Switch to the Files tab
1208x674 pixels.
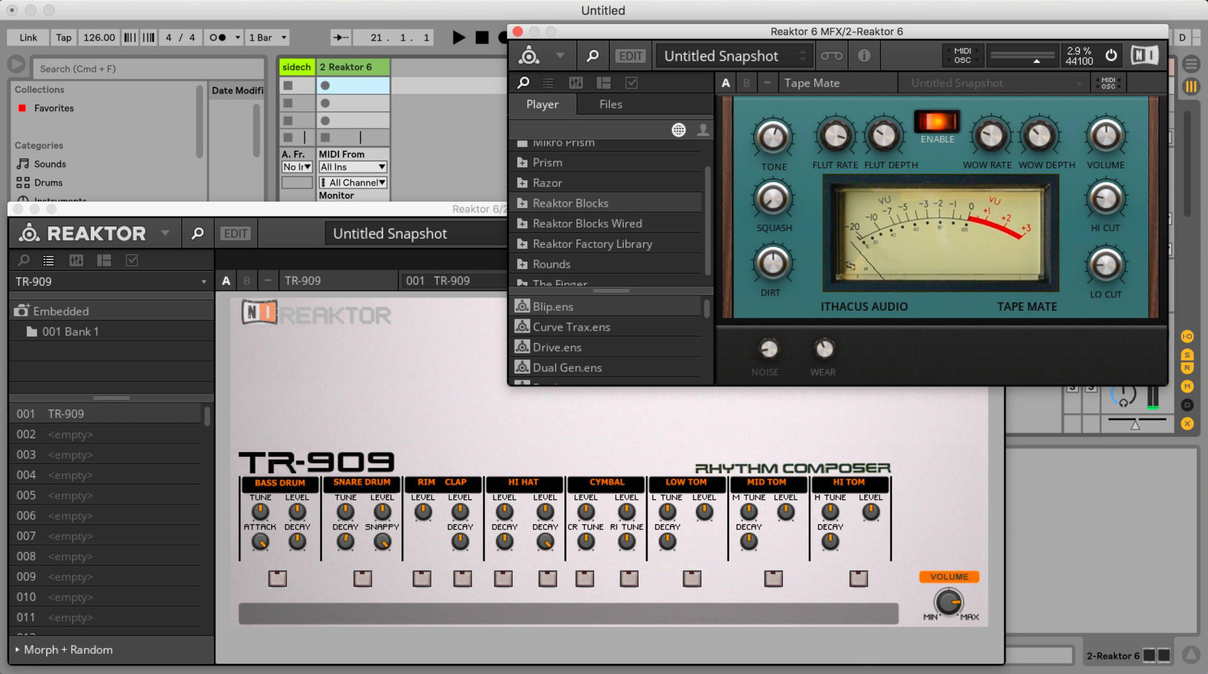tap(610, 104)
